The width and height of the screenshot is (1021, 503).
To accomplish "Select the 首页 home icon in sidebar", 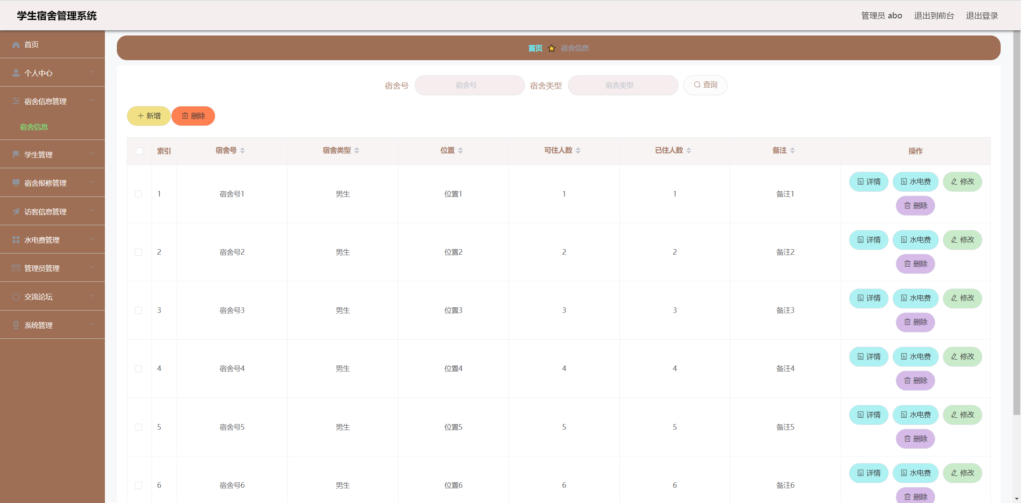I will [16, 45].
